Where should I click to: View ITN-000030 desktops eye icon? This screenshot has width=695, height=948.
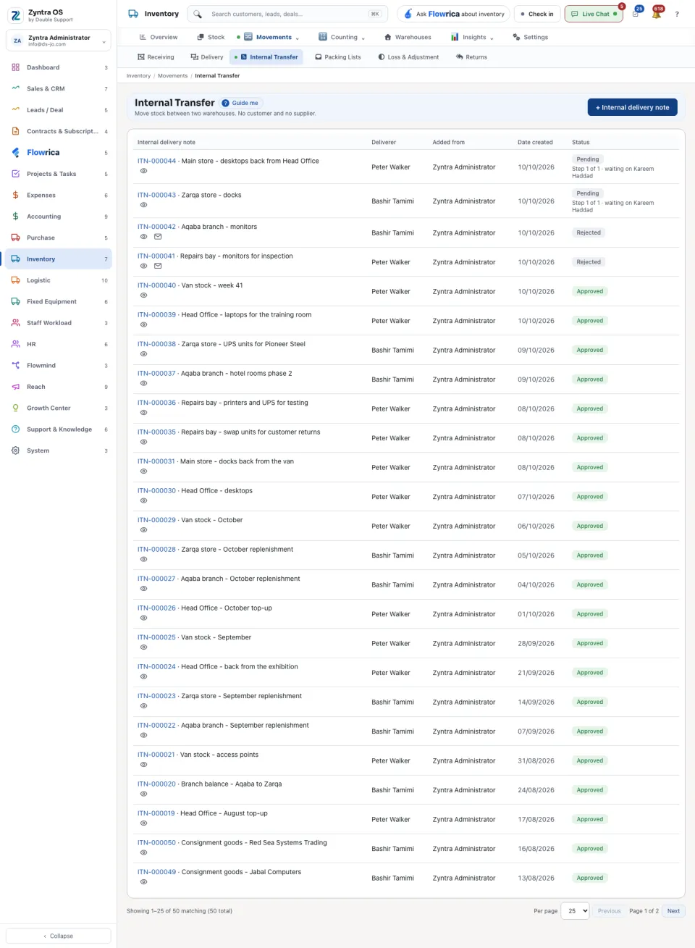(143, 500)
